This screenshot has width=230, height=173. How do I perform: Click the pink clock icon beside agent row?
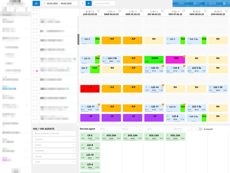tap(37, 71)
